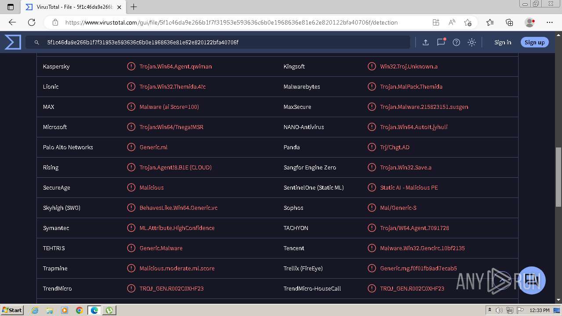Click the scrollbar down arrow
The image size is (562, 316).
[558, 300]
